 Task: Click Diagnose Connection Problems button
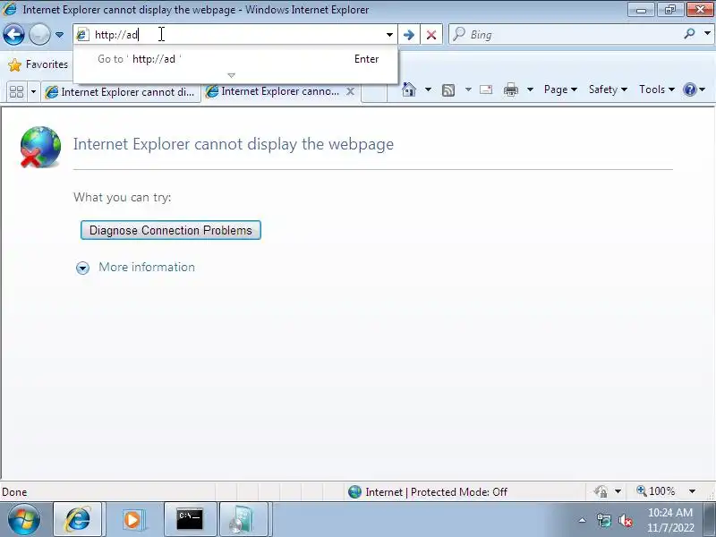point(171,230)
